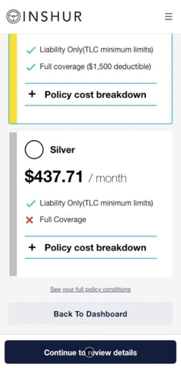The height and width of the screenshot is (368, 181).
Task: Expand Policy cost breakdown in top card
Action: click(90, 94)
